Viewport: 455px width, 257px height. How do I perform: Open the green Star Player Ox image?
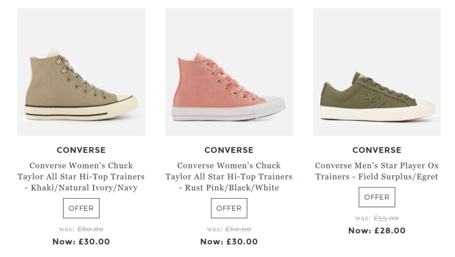click(x=377, y=72)
